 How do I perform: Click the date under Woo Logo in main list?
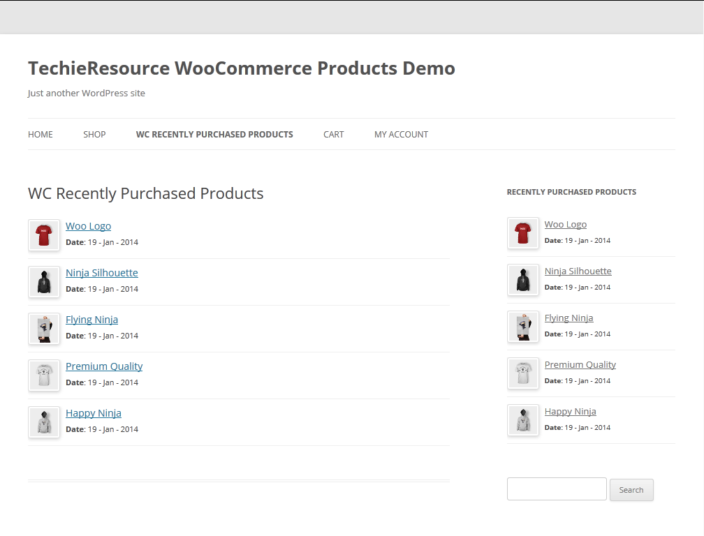(102, 242)
